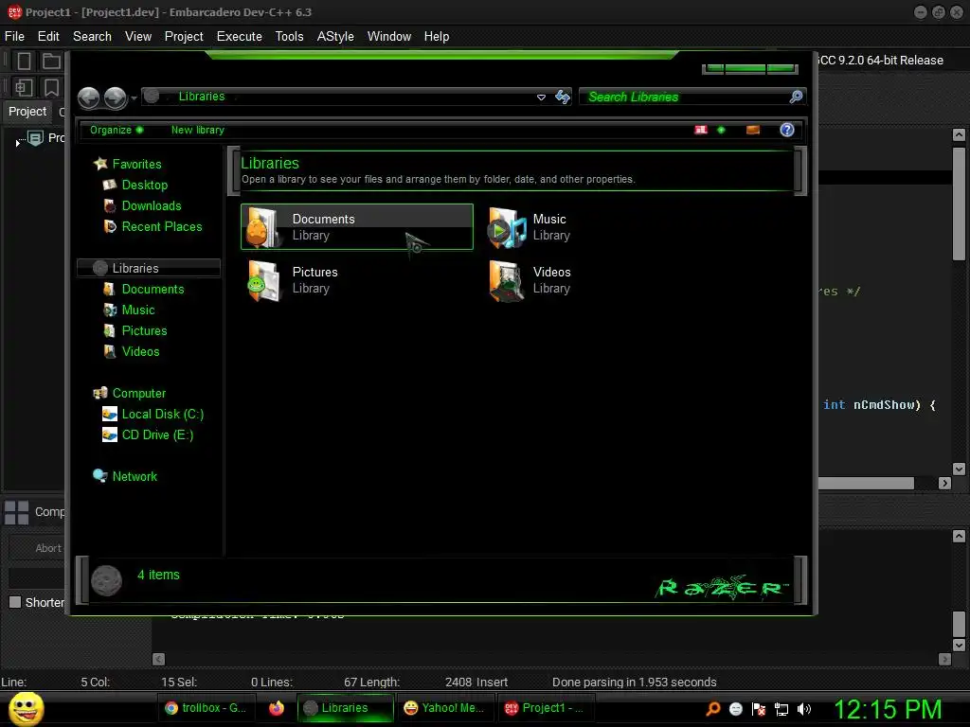This screenshot has width=970, height=727.
Task: Open the view options dropdown dot
Action: 721,130
